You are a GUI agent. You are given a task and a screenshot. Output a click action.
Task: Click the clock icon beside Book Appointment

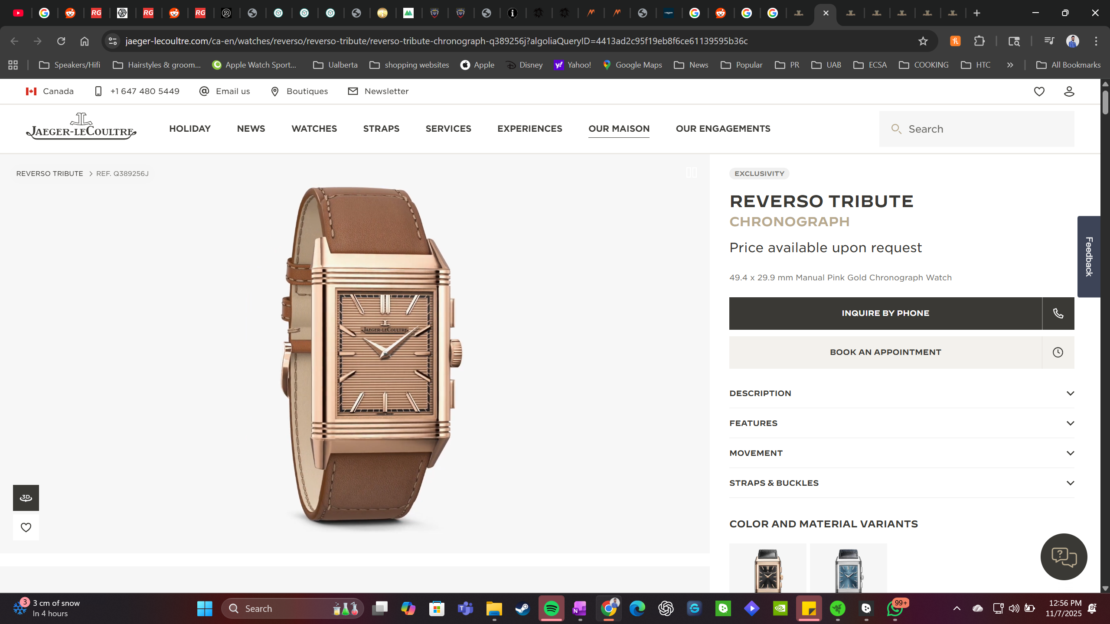[1058, 352]
